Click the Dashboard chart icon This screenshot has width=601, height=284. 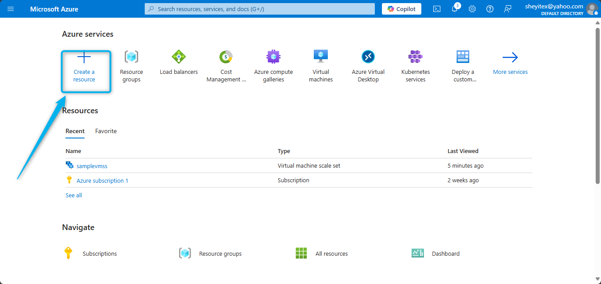418,253
